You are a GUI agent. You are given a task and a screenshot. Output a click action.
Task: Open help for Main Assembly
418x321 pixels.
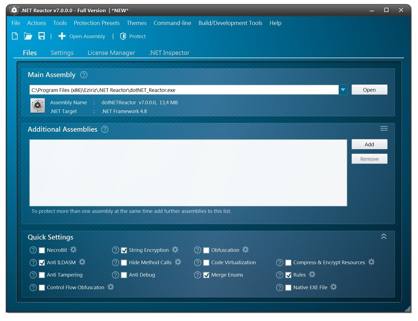[84, 75]
